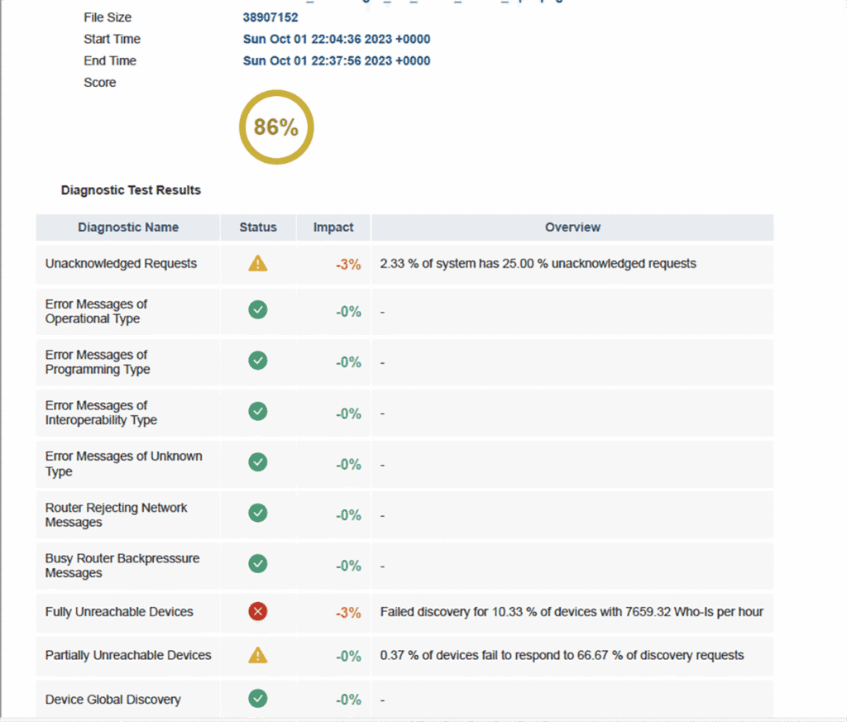847x722 pixels.
Task: Select Busy Router Backpresssure Messages name
Action: [x=122, y=566]
